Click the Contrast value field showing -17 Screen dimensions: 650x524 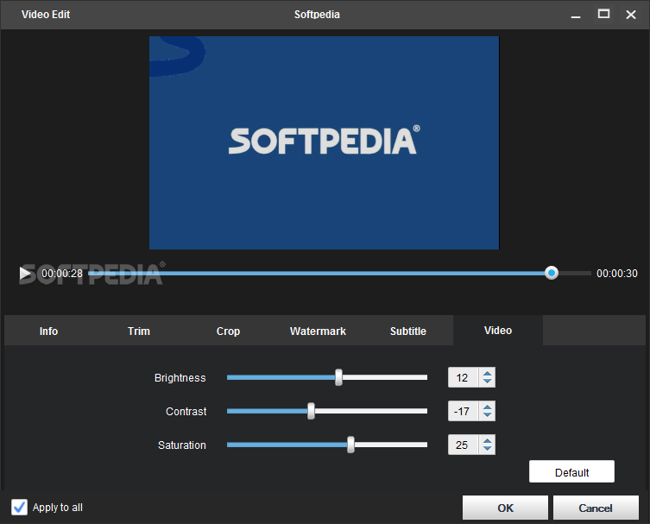463,411
